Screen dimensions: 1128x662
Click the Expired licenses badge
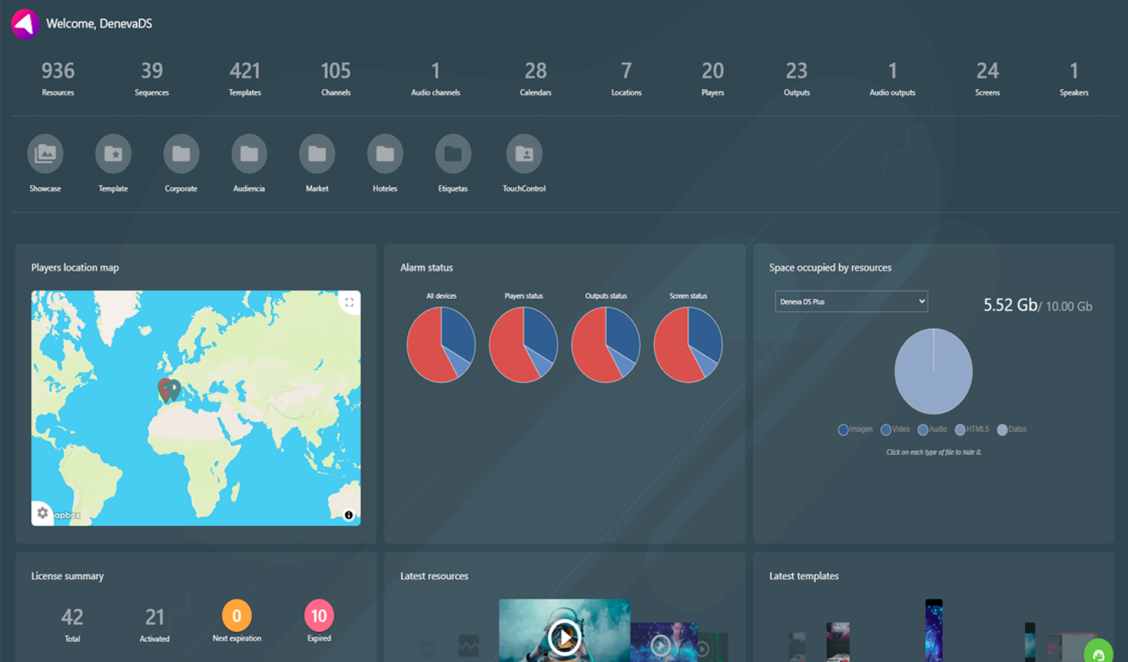[319, 616]
